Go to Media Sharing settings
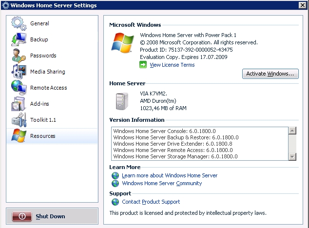 click(x=52, y=72)
